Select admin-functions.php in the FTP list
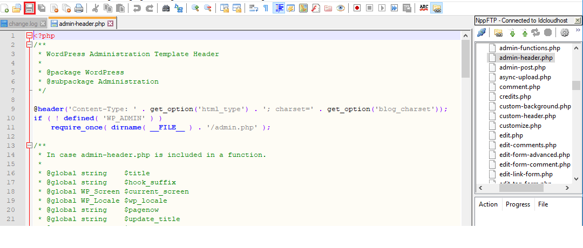 (x=530, y=49)
